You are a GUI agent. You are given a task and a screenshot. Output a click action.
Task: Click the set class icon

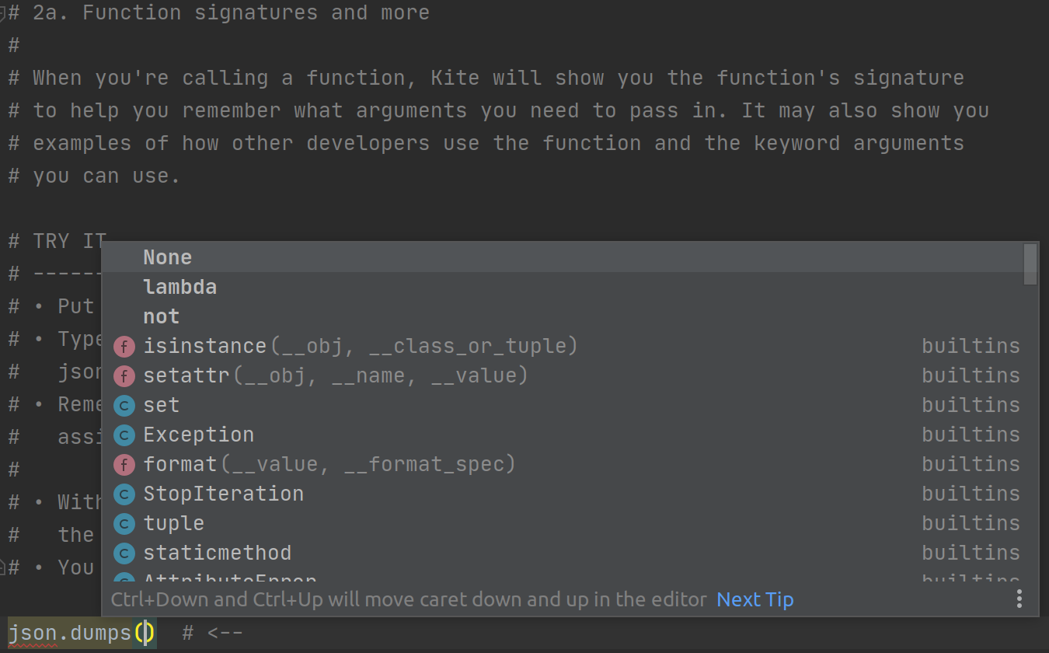tap(124, 405)
